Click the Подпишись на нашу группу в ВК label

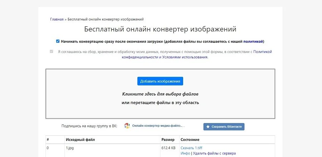89,126
